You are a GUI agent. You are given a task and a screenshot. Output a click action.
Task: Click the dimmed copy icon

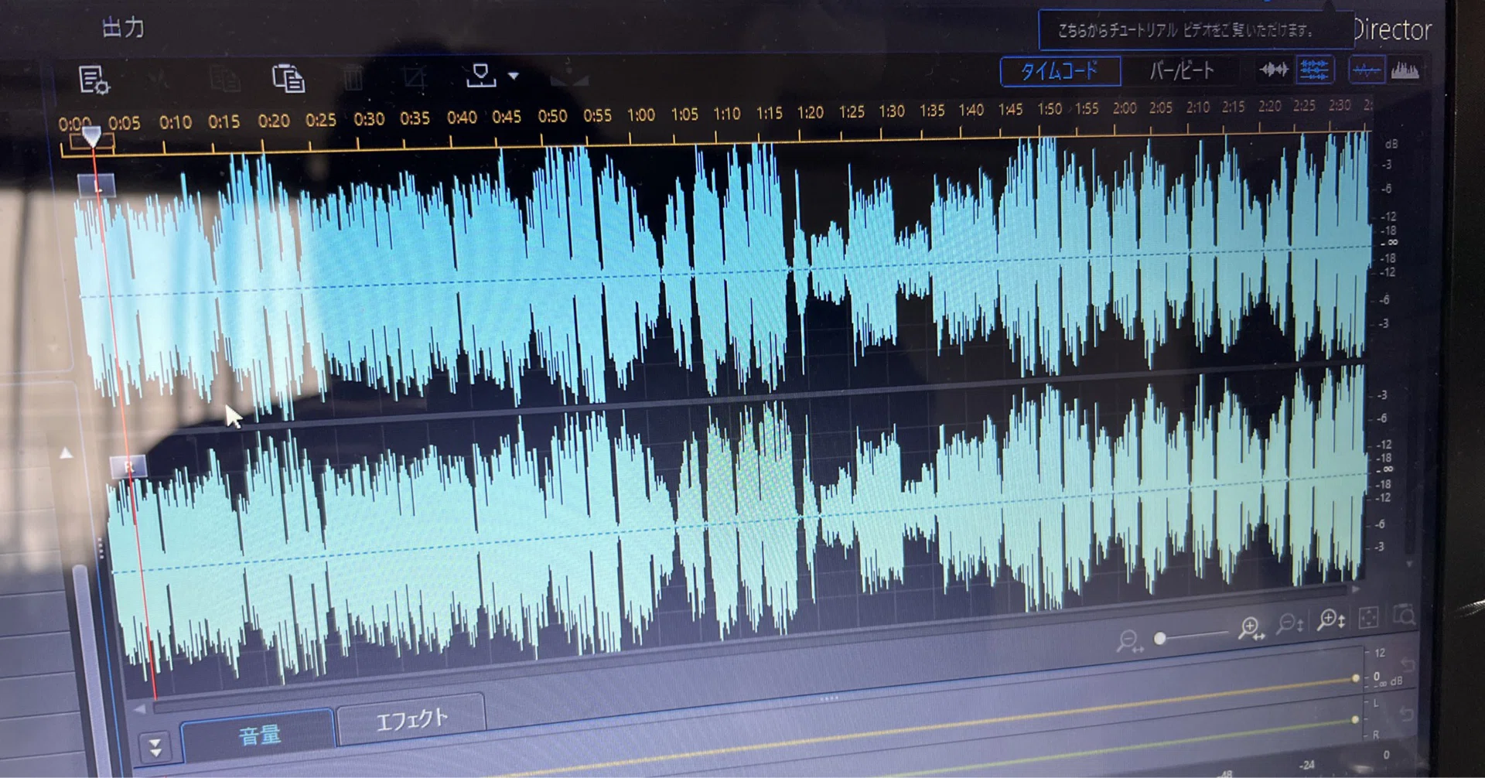pyautogui.click(x=224, y=79)
